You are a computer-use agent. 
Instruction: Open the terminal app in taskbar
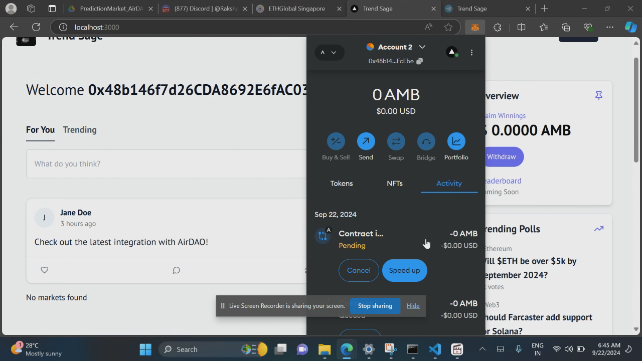[413, 349]
